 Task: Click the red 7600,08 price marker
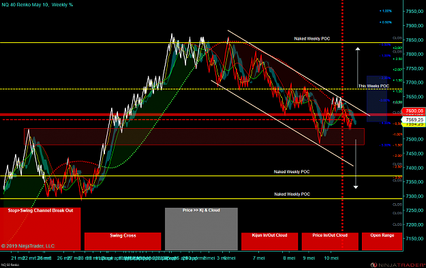pyautogui.click(x=414, y=111)
